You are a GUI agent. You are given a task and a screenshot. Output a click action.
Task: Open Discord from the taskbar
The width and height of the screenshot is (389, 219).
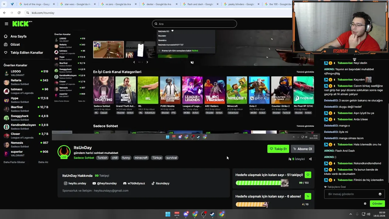pyautogui.click(x=186, y=214)
